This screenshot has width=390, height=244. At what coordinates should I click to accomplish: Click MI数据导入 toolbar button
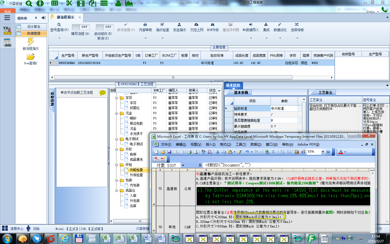[251, 27]
